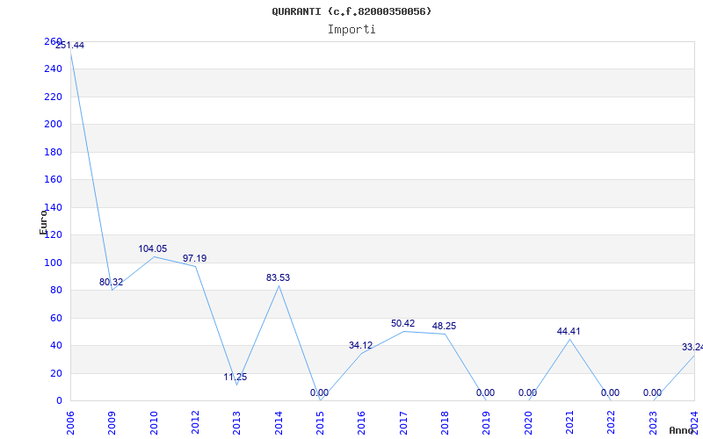
Task: Click y-axis value 220
Action: 53,97
